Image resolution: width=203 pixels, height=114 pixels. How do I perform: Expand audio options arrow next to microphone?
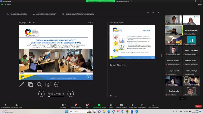tap(9, 105)
